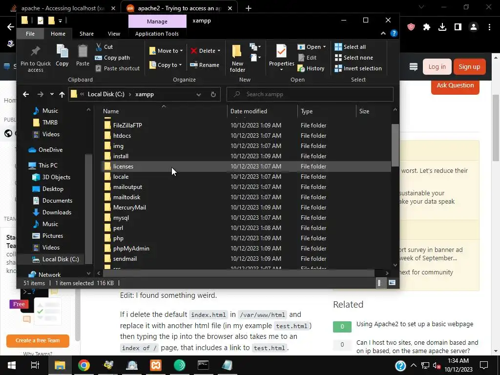
Task: Click Edit in the Open group
Action: pos(308,58)
